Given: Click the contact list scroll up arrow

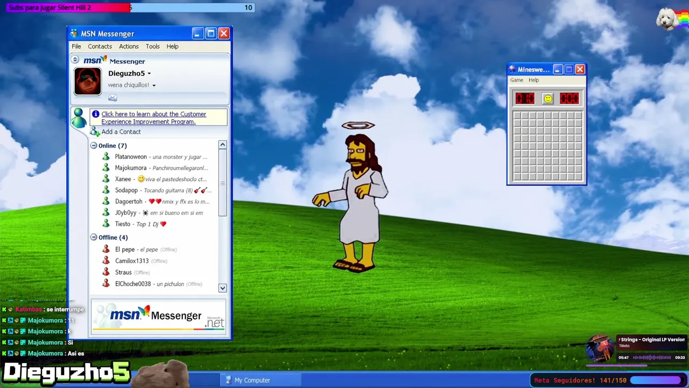Looking at the screenshot, I should (x=222, y=145).
